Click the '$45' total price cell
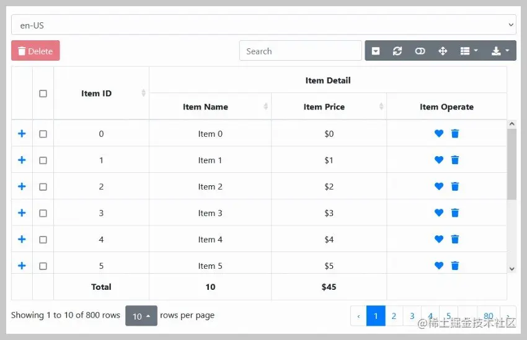 click(329, 287)
